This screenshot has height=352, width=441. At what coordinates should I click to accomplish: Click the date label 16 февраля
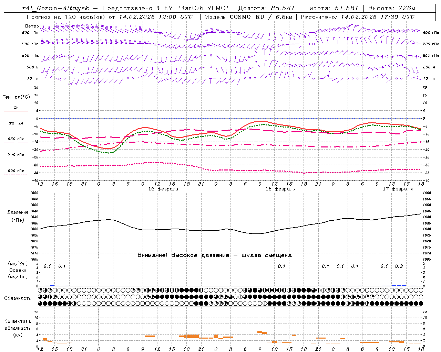coord(280,189)
